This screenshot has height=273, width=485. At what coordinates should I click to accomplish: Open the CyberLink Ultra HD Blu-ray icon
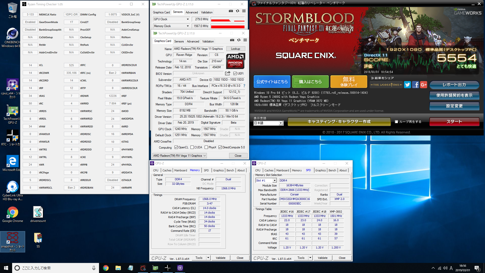pyautogui.click(x=12, y=191)
